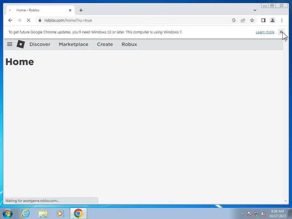Go to the Marketplace section

click(x=74, y=44)
